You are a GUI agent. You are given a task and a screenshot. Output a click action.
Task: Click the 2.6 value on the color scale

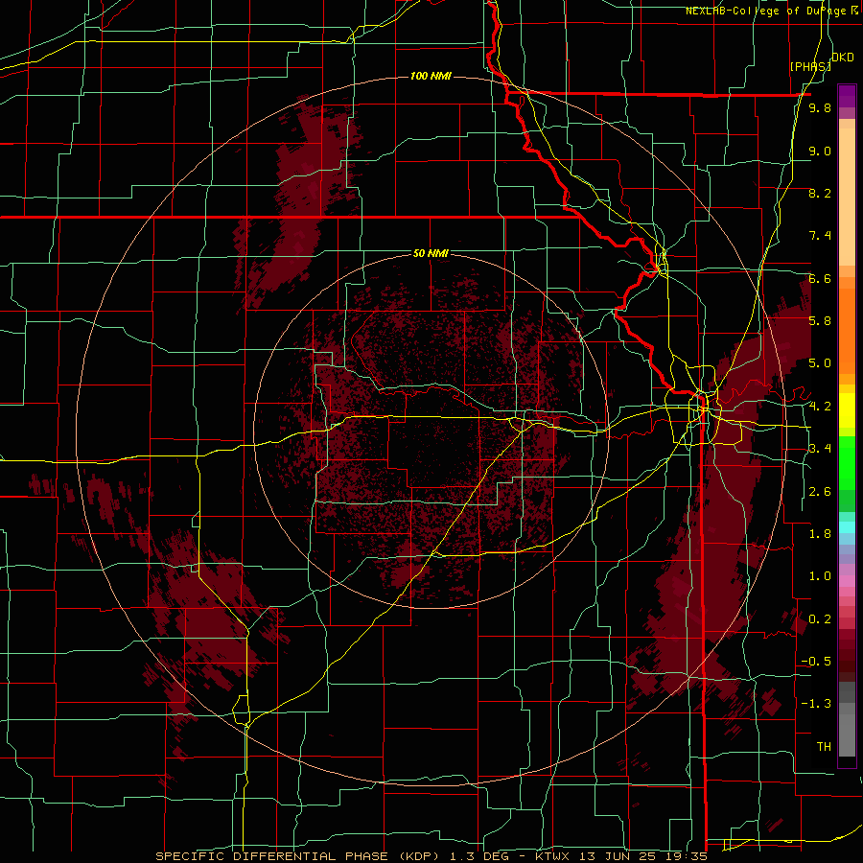click(x=820, y=492)
